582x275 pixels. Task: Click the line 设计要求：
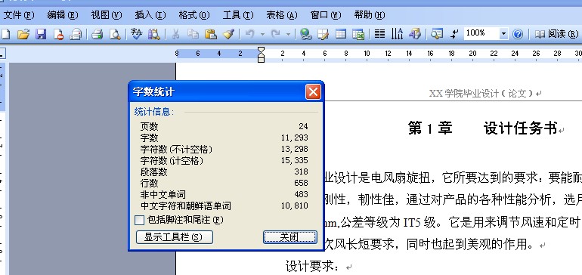(312, 266)
